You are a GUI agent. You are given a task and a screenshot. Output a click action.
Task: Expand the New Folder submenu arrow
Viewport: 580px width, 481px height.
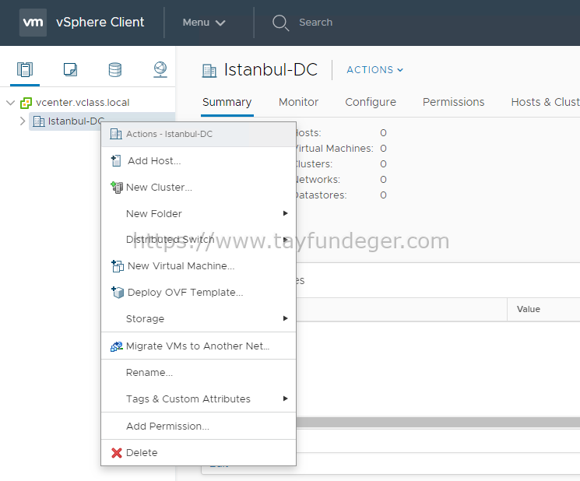285,213
